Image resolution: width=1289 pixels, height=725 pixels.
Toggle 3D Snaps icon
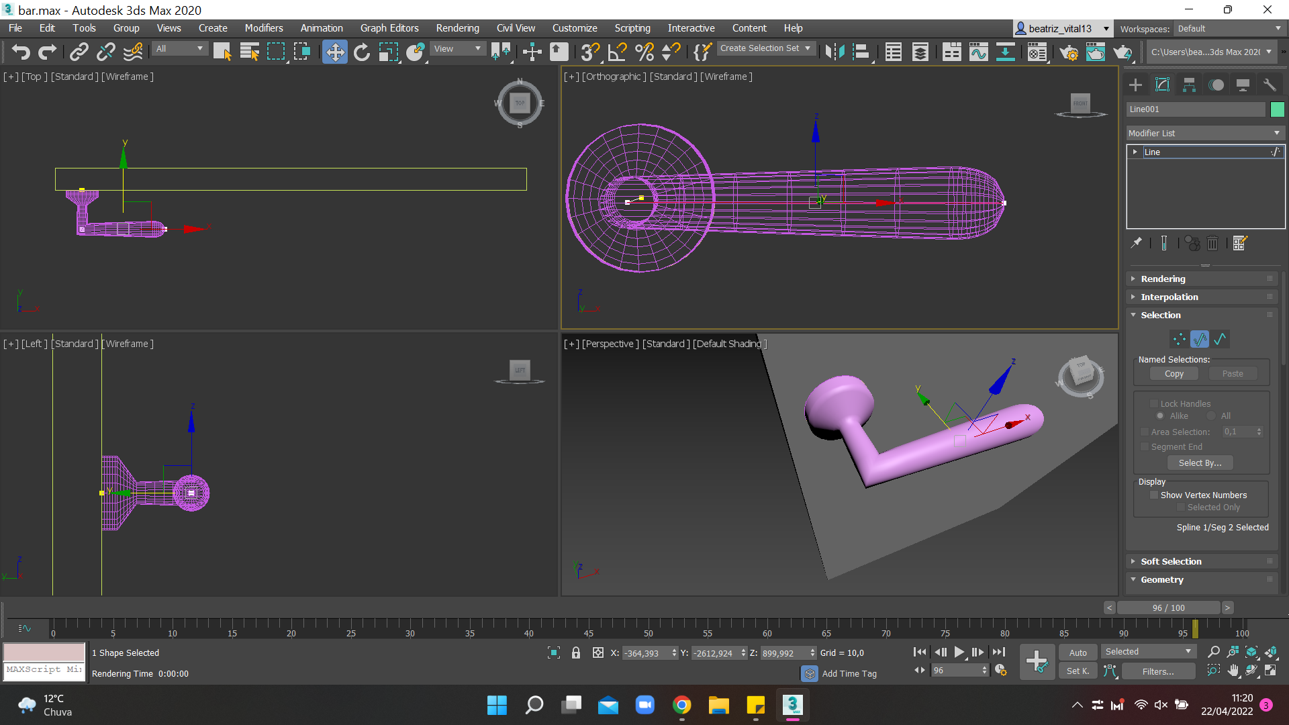coord(590,52)
